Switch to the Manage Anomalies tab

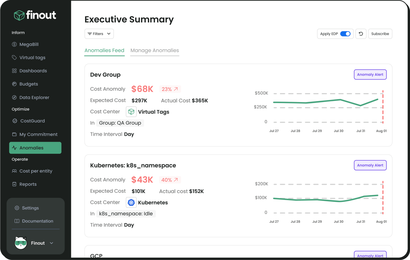[x=154, y=50]
